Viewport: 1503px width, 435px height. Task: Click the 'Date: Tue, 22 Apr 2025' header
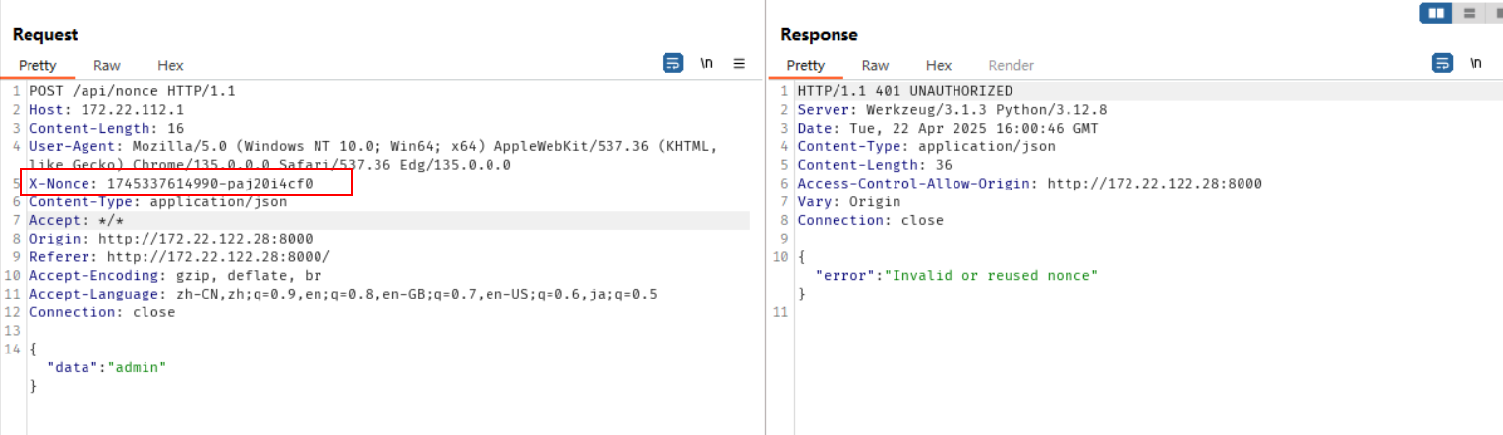click(x=949, y=128)
